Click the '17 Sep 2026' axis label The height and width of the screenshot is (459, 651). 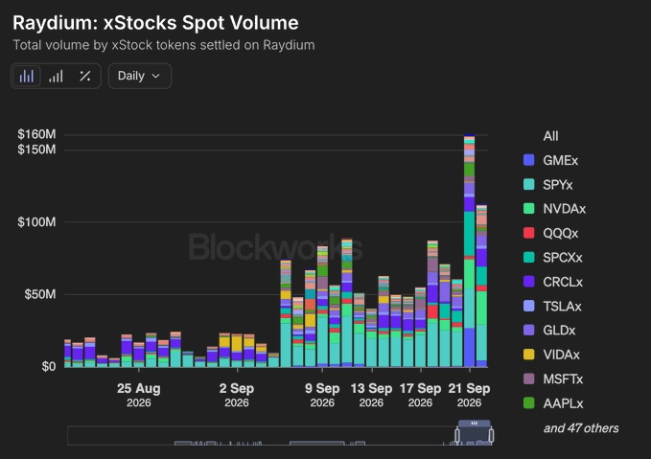[x=420, y=395]
